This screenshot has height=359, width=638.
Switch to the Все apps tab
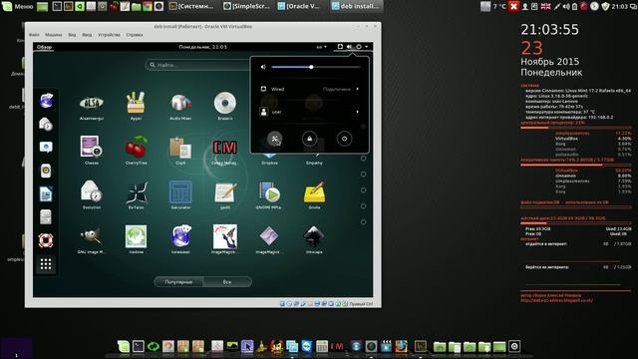(x=227, y=281)
